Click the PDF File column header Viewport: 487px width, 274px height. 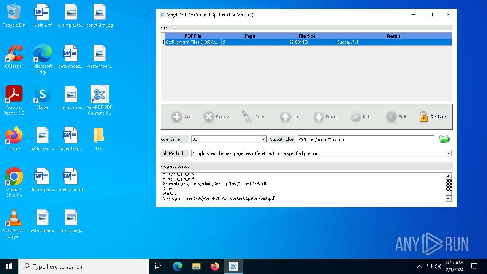[193, 36]
